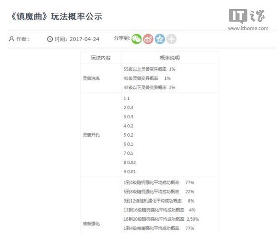
Task: Share the article to Weibo
Action: pos(148,39)
